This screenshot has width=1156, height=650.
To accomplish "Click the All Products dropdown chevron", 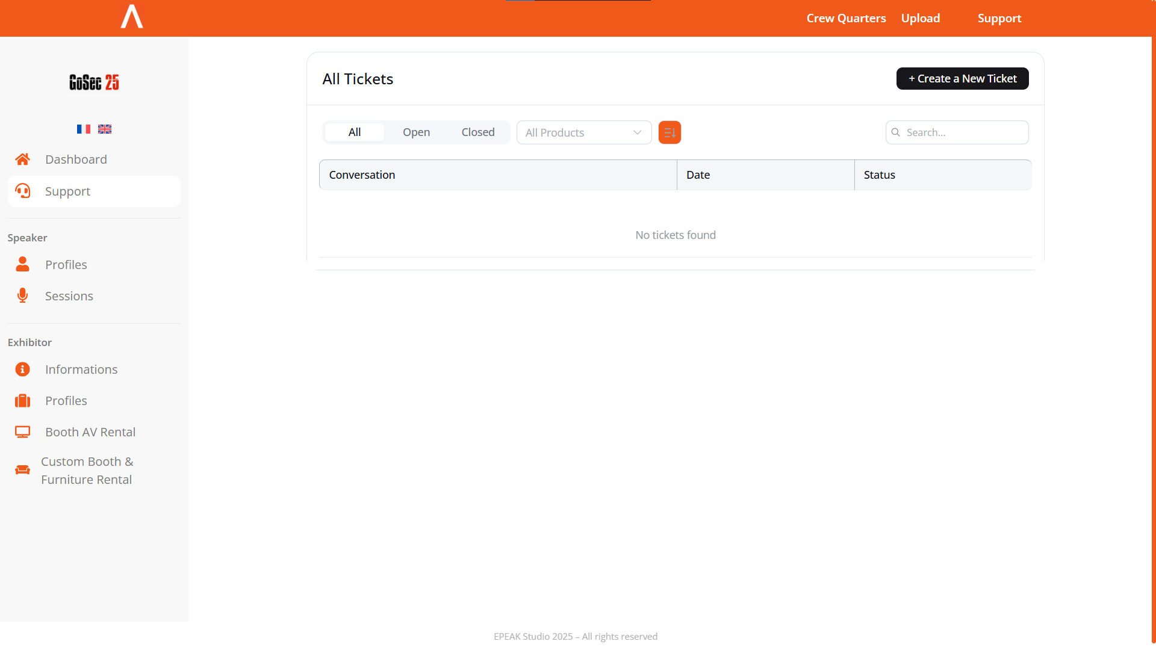I will click(637, 132).
